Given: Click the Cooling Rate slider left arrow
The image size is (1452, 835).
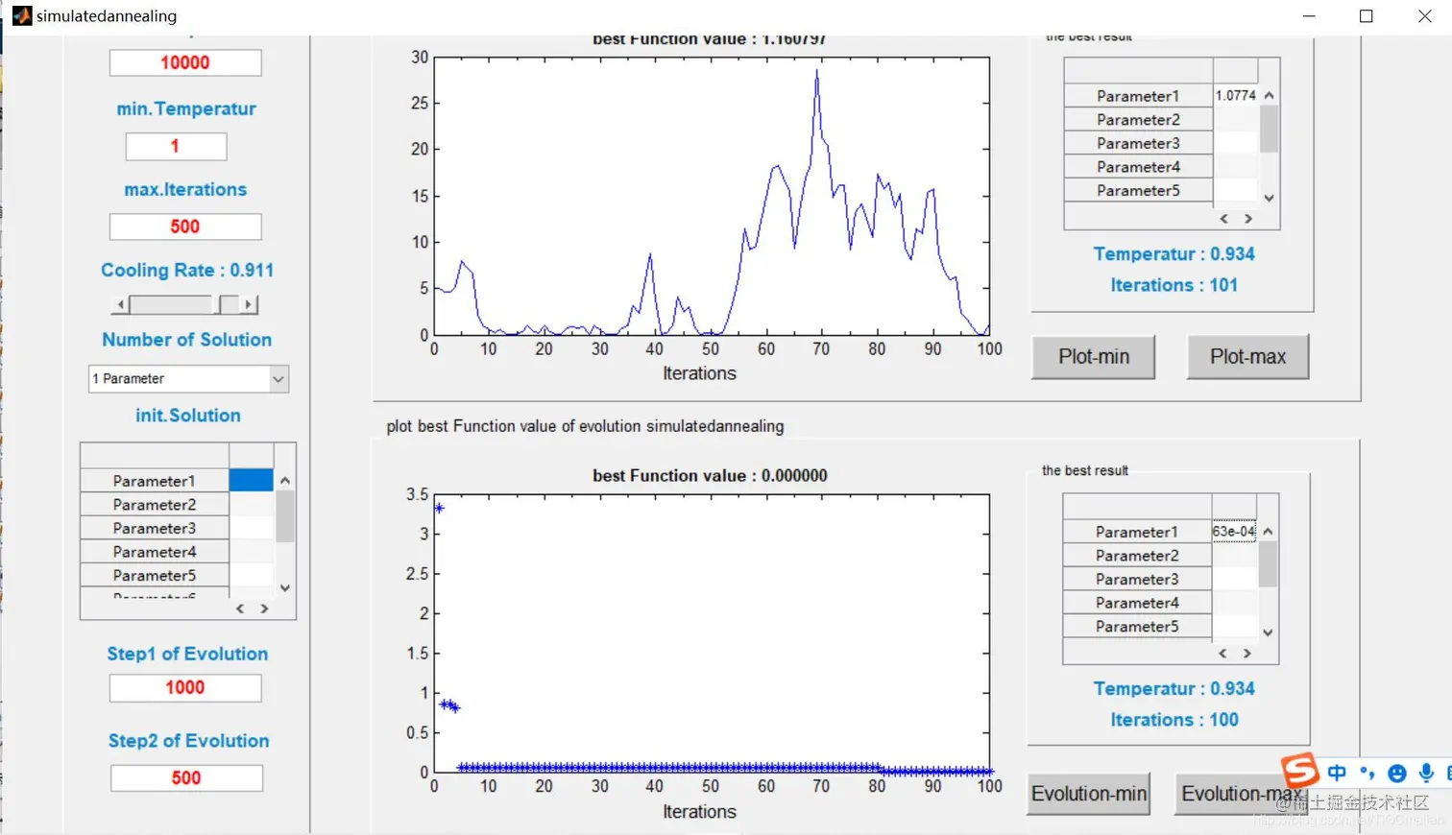Looking at the screenshot, I should pyautogui.click(x=120, y=305).
